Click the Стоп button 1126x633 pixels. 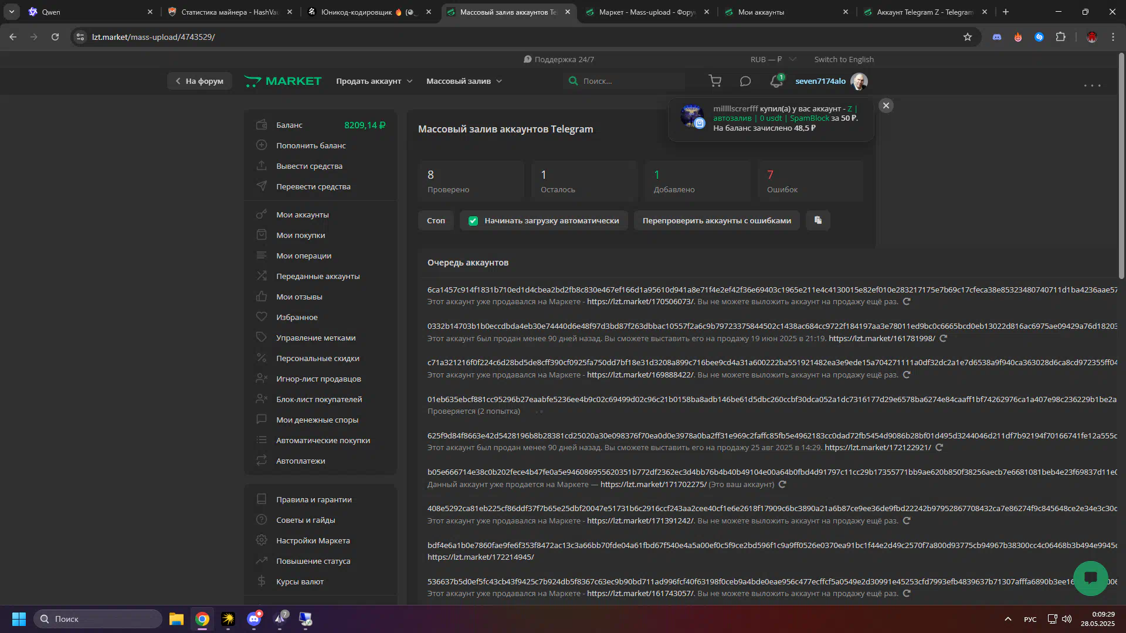click(436, 220)
